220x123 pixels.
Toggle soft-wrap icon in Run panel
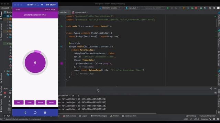[9, 105]
